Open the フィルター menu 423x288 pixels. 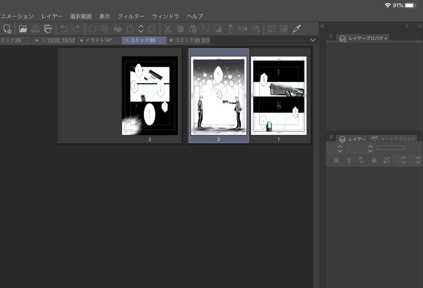click(131, 16)
